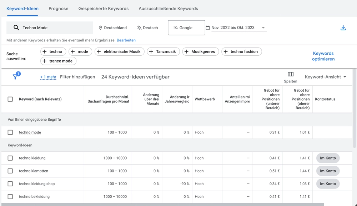
Task: Click the '+ 1 mehr' filter link
Action: coord(48,77)
